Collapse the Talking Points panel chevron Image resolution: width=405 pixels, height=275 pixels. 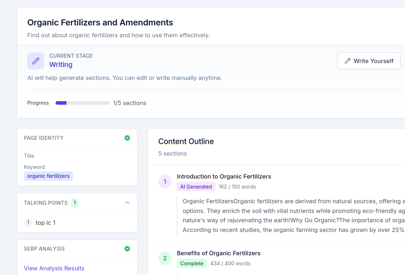[127, 203]
